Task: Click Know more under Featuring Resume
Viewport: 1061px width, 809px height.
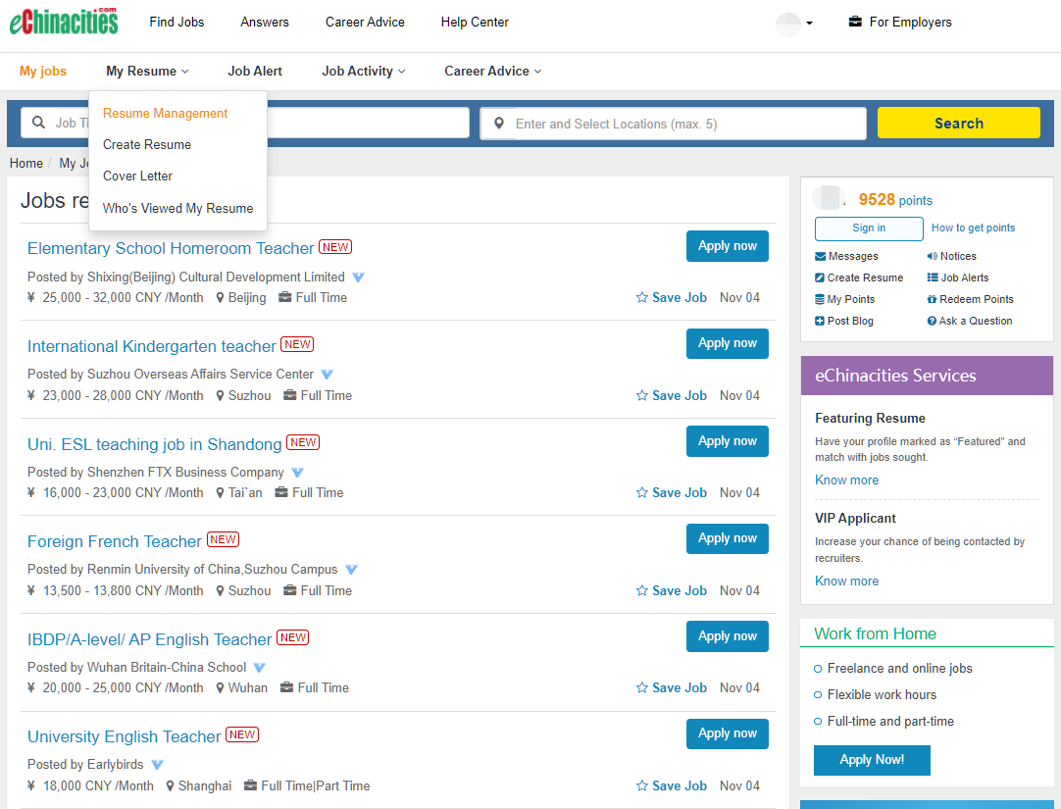Action: click(x=846, y=480)
